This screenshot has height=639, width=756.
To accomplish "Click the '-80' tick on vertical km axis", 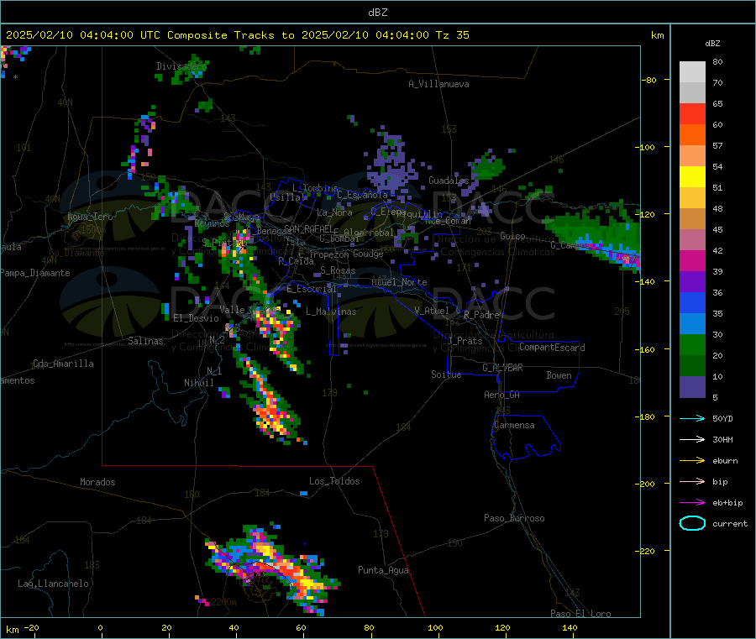I will (648, 80).
